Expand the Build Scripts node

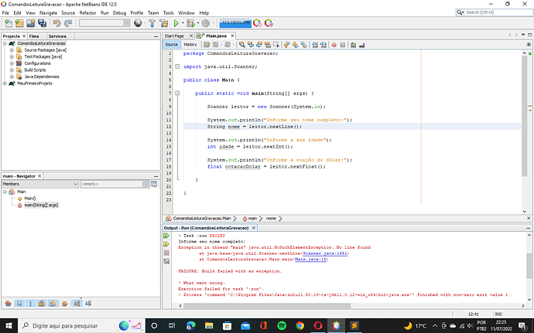point(12,70)
